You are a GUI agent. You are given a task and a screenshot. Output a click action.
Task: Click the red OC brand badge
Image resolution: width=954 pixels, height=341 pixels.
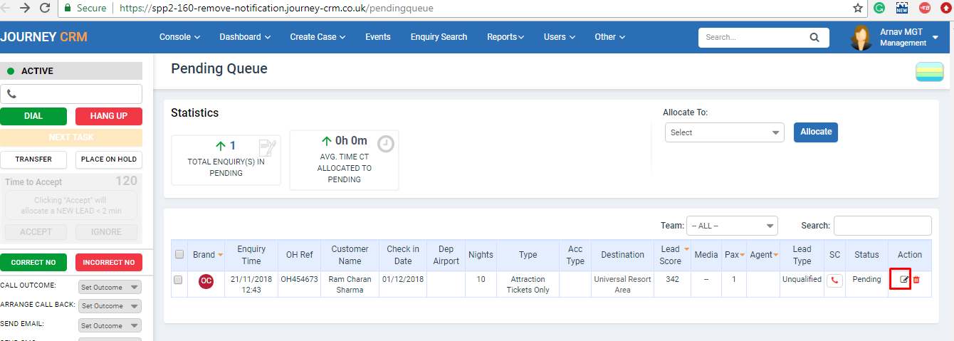click(x=206, y=280)
